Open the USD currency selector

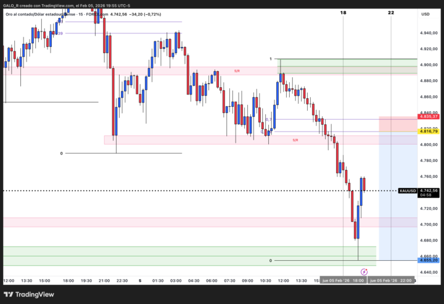(425, 14)
